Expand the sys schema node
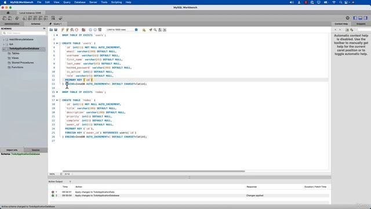This screenshot has height=209, width=371. pos(4,44)
